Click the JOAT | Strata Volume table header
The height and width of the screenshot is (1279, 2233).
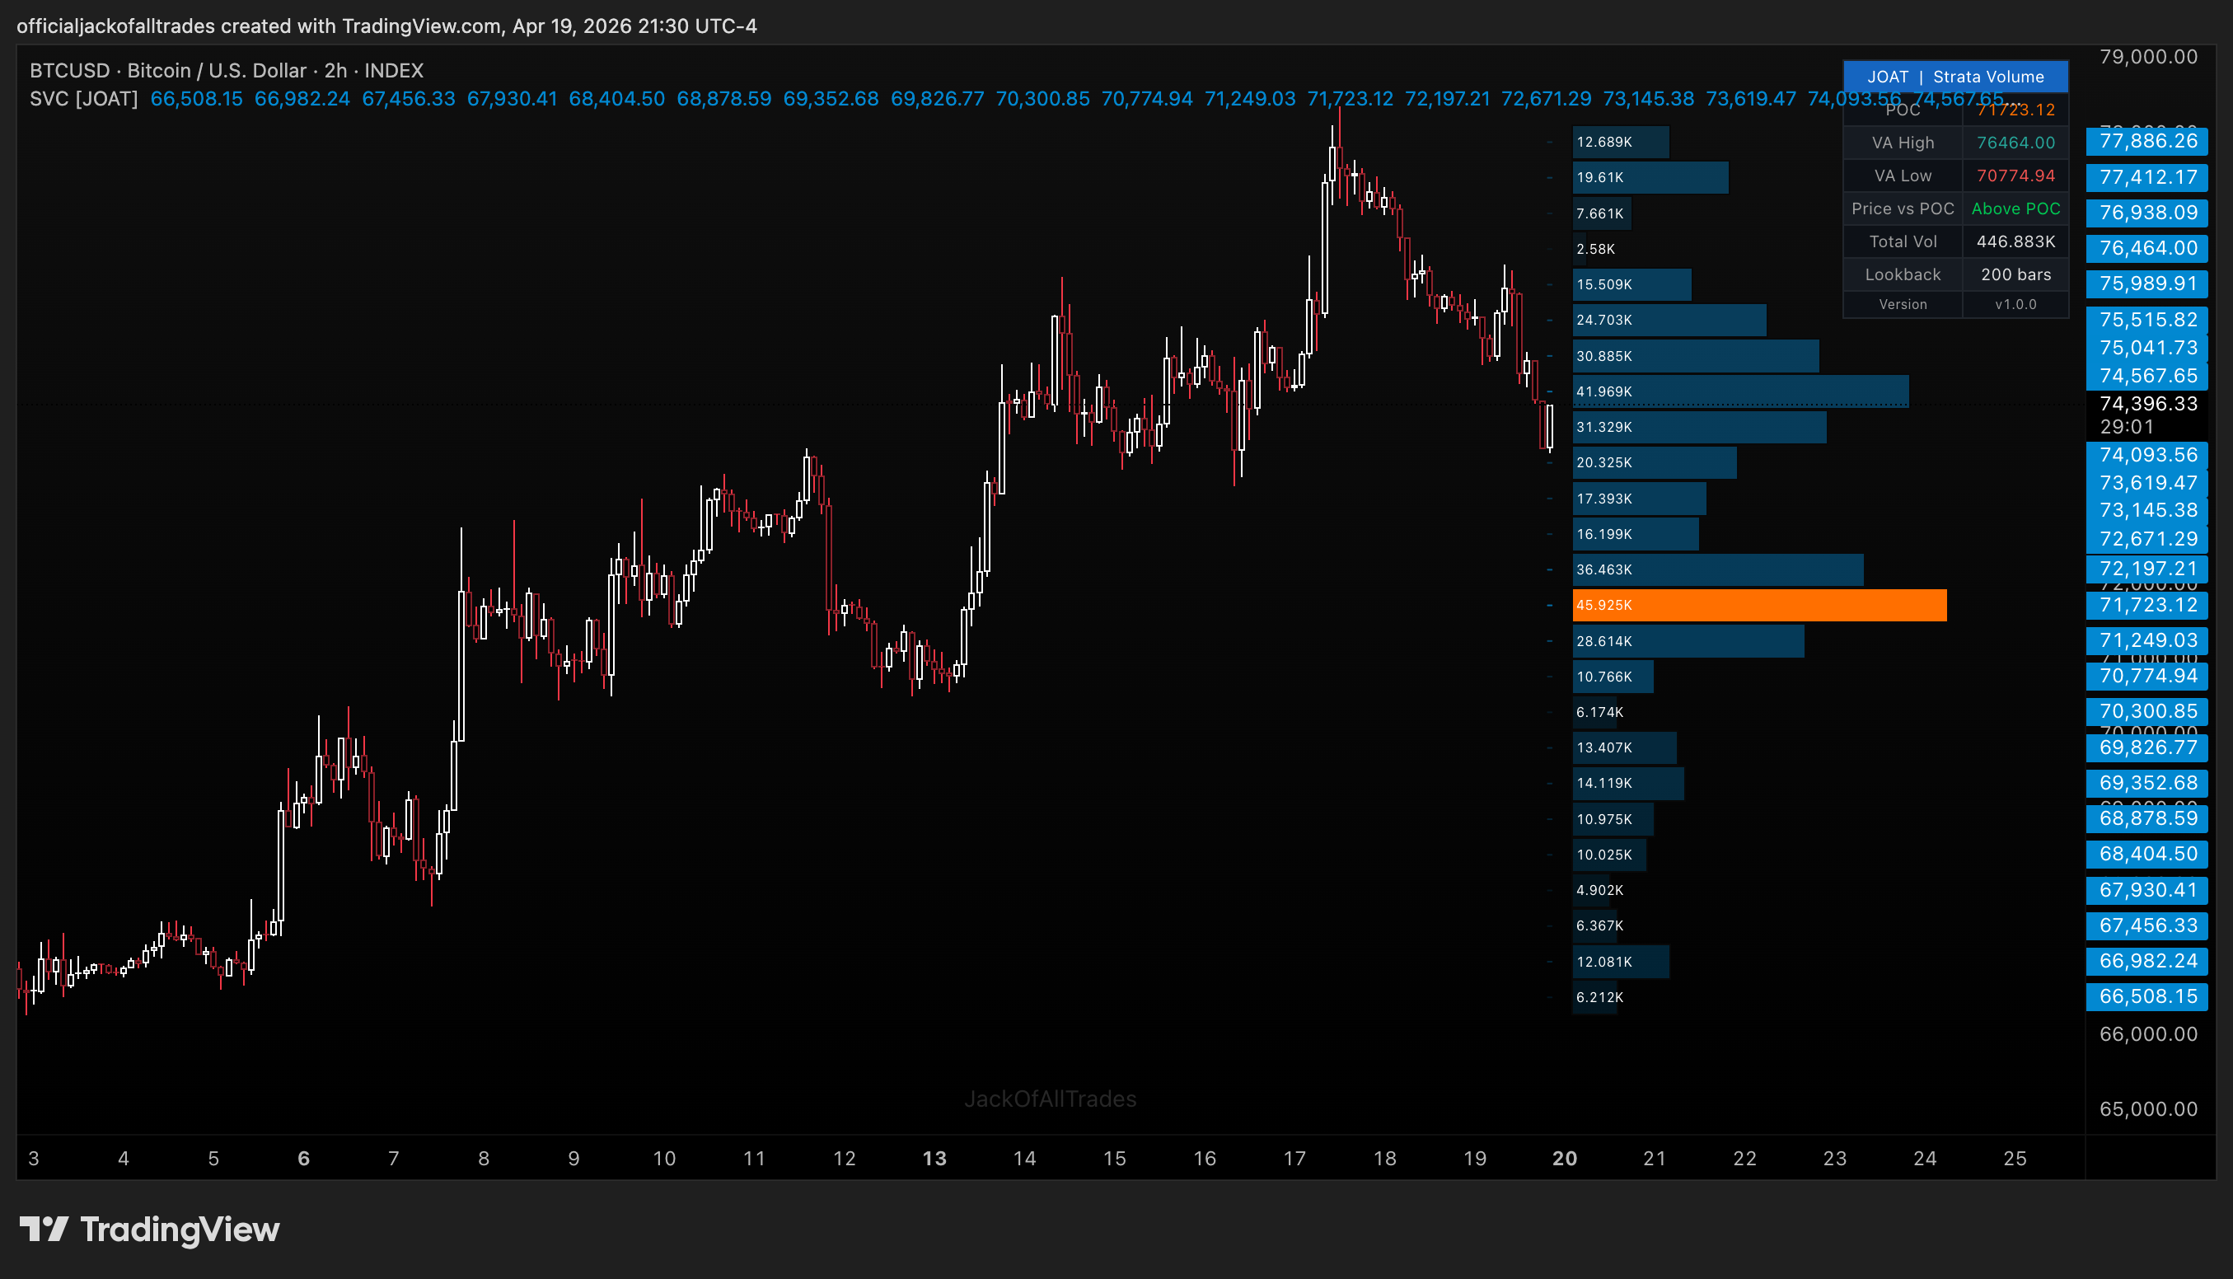(1954, 77)
